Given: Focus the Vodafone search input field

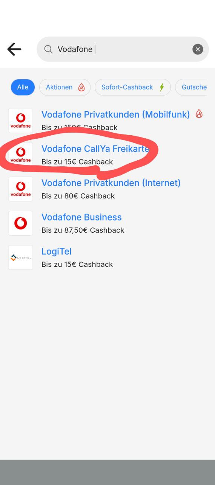Looking at the screenshot, I should [x=123, y=49].
